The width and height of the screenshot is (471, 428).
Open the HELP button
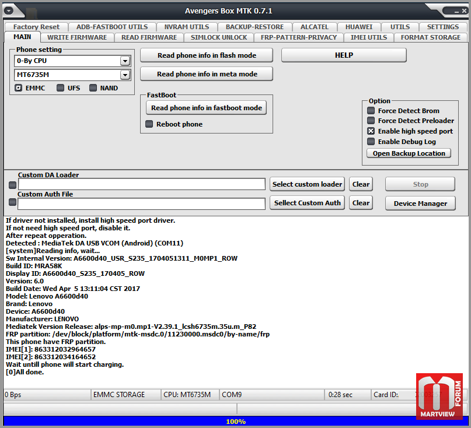344,55
